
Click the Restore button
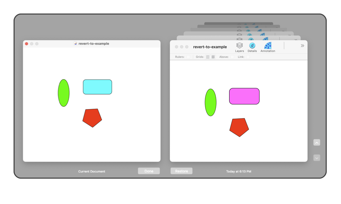(181, 171)
